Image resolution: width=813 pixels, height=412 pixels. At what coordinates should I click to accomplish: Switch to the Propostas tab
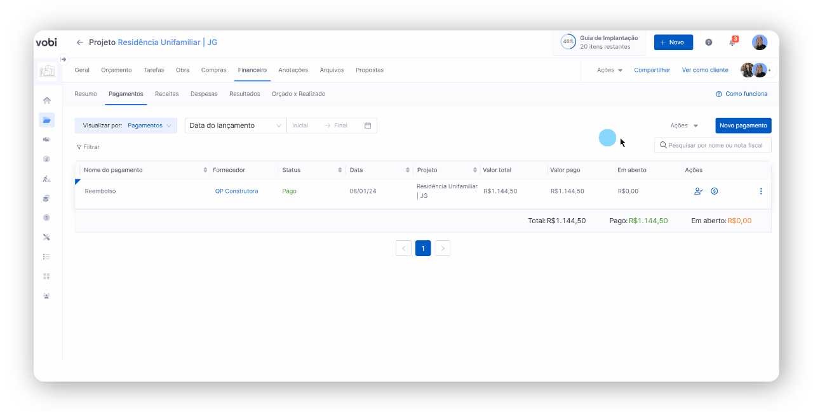coord(370,70)
